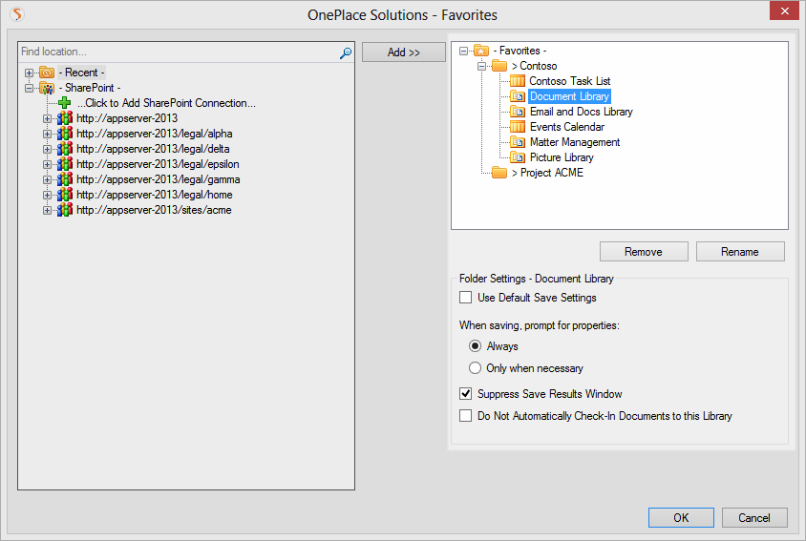Image resolution: width=806 pixels, height=541 pixels.
Task: Click the green plus Add SharePoint Connection icon
Action: click(65, 103)
